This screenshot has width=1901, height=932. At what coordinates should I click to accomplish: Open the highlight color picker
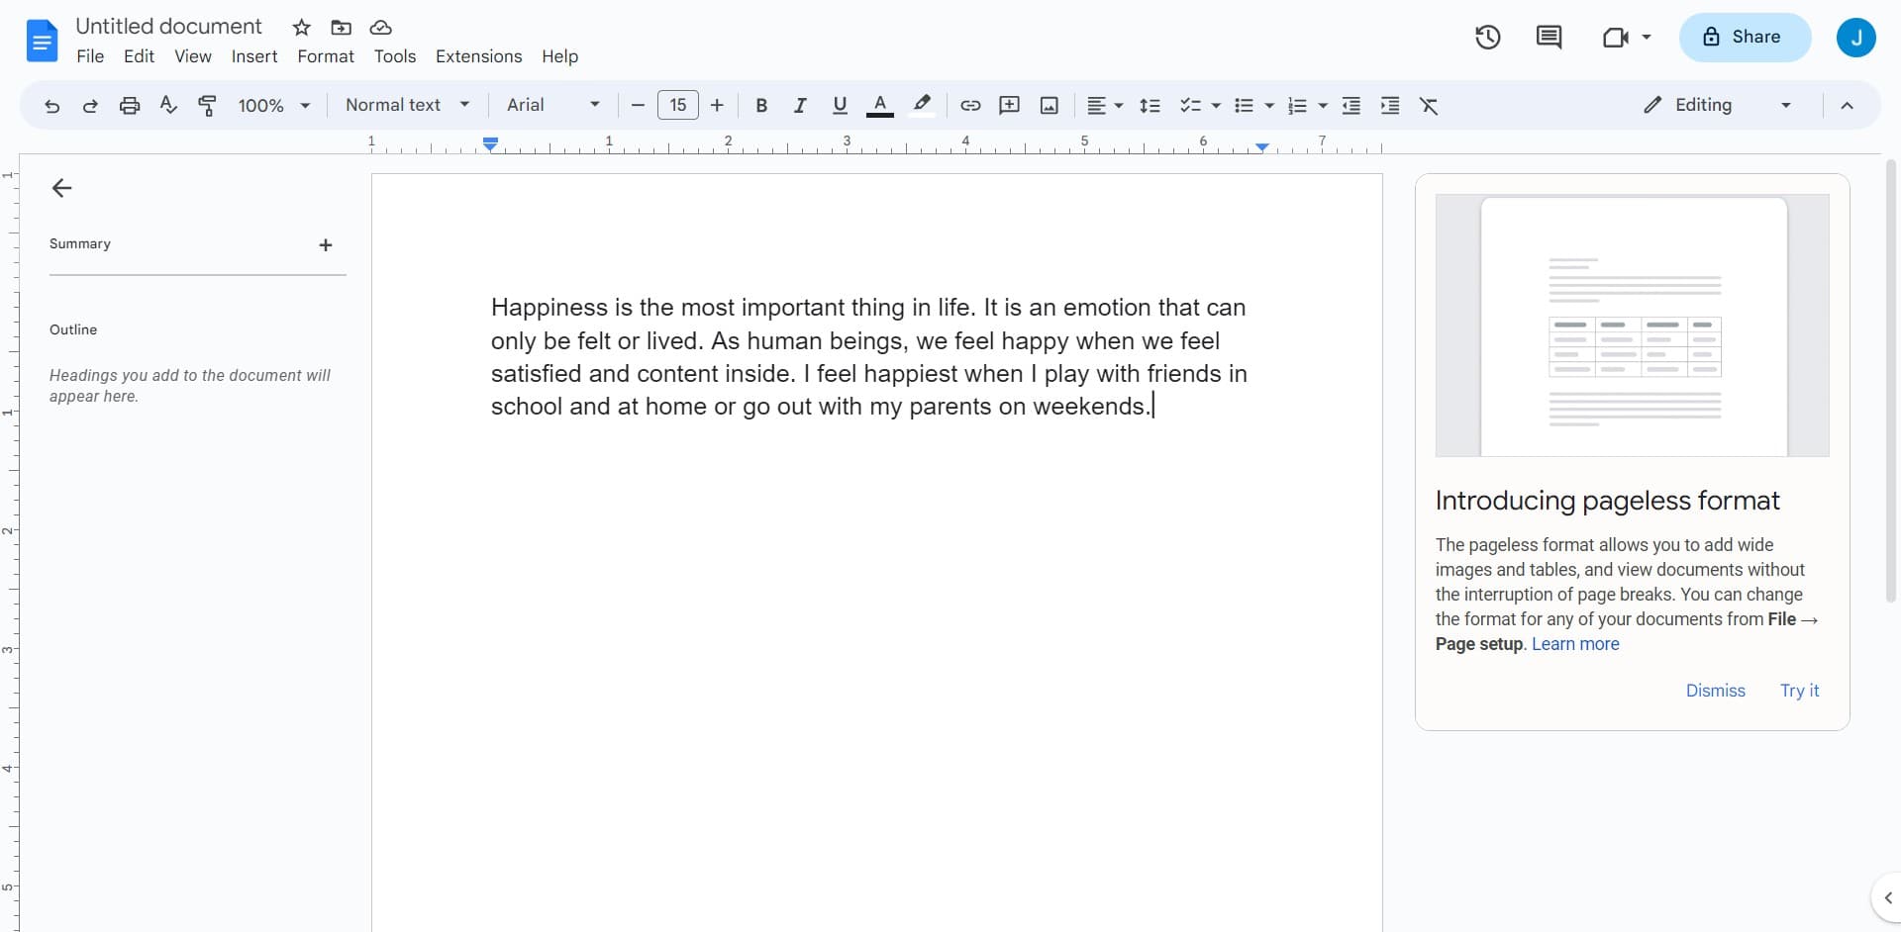coord(922,106)
